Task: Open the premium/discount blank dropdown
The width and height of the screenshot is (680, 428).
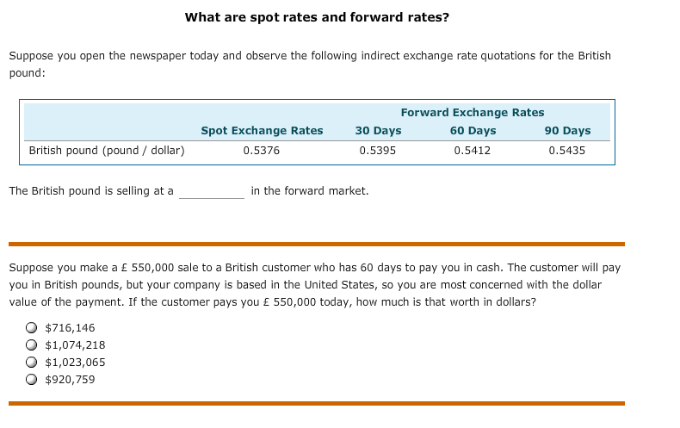Action: [x=212, y=191]
